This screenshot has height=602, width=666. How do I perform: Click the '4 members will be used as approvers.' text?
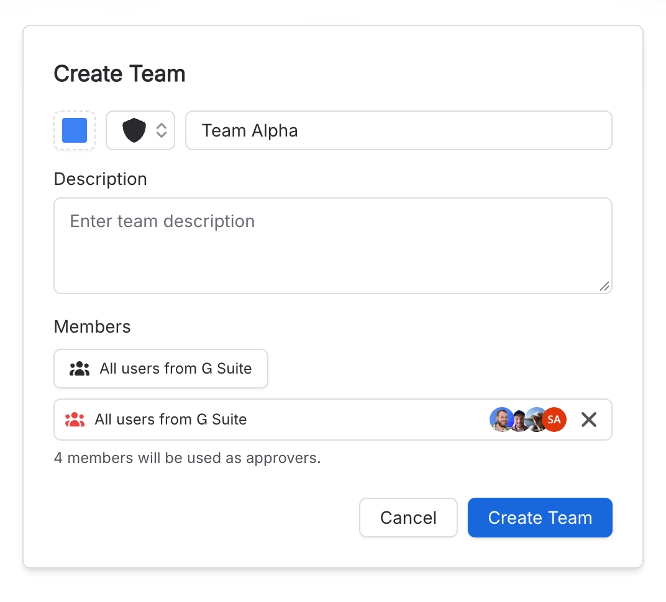tap(188, 458)
